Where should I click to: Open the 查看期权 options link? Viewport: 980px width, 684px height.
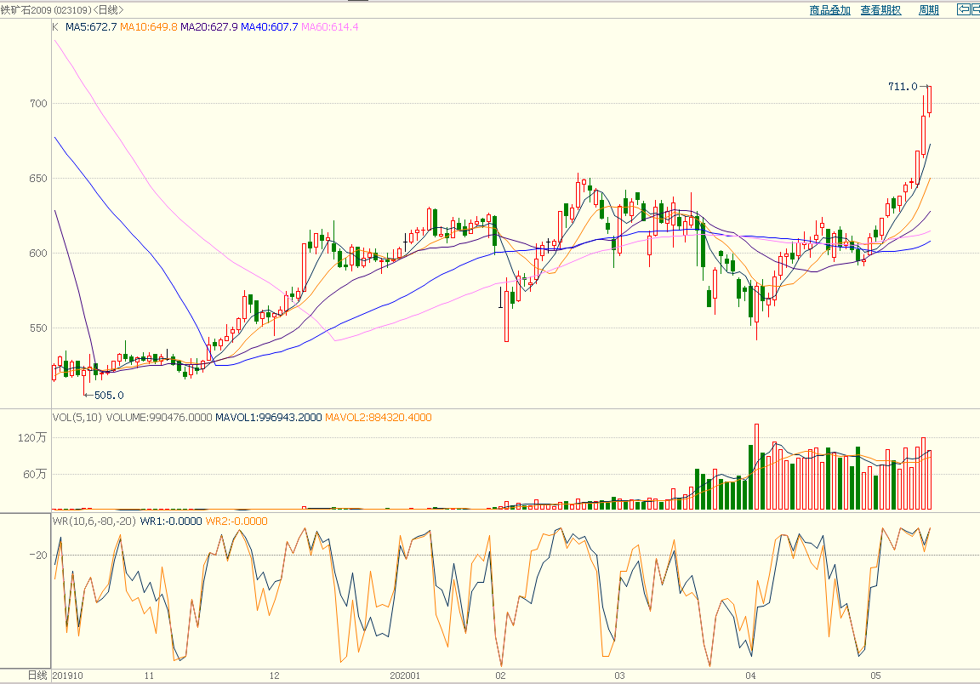[880, 10]
